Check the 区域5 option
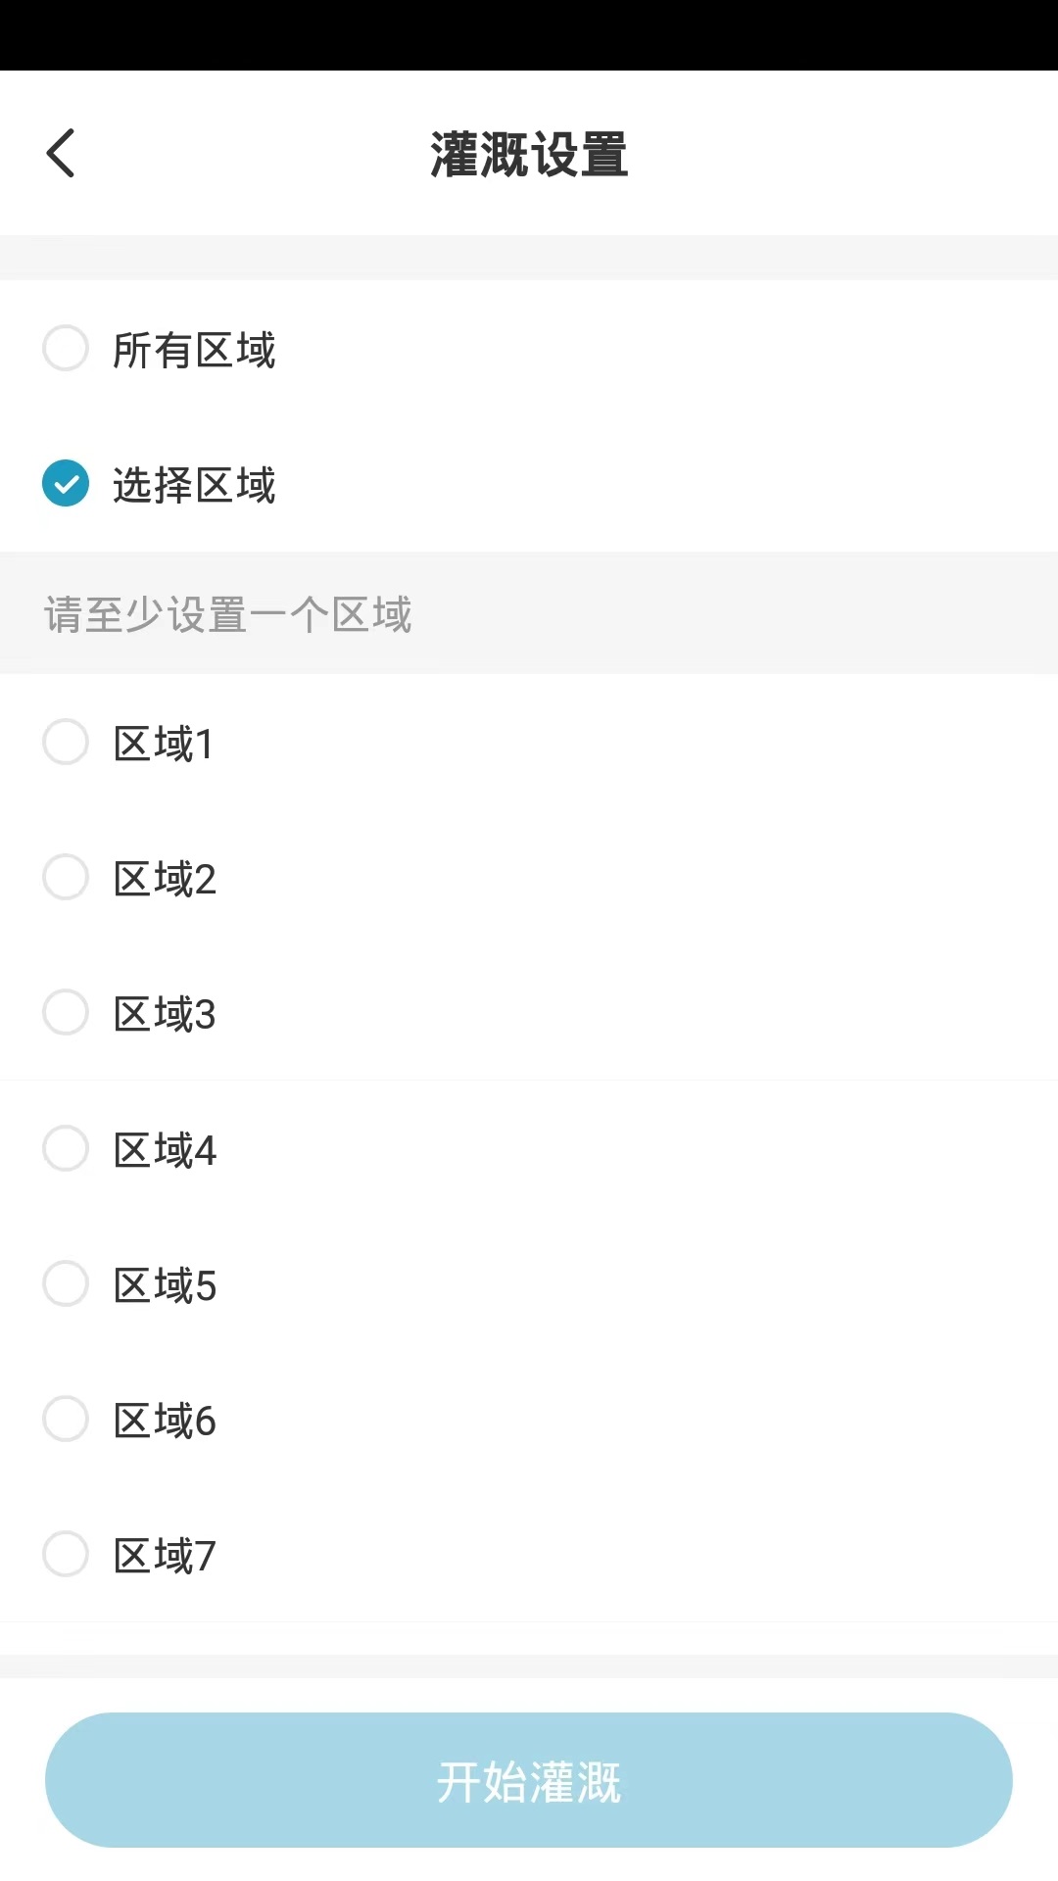The width and height of the screenshot is (1058, 1881). pos(66,1283)
